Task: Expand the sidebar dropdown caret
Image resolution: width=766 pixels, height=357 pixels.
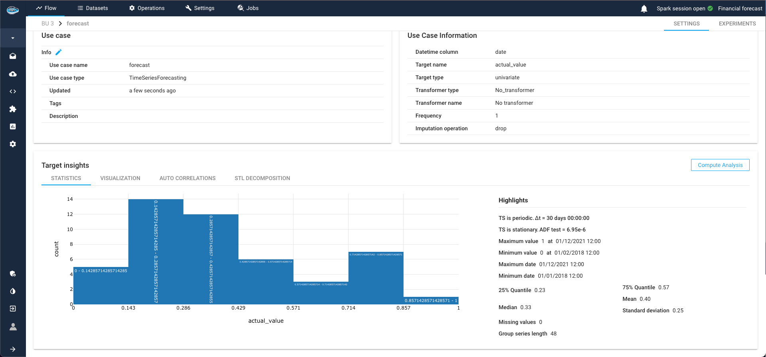Action: tap(13, 38)
